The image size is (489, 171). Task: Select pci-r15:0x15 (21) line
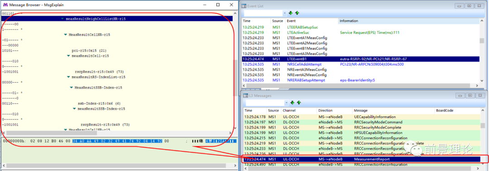(x=89, y=51)
